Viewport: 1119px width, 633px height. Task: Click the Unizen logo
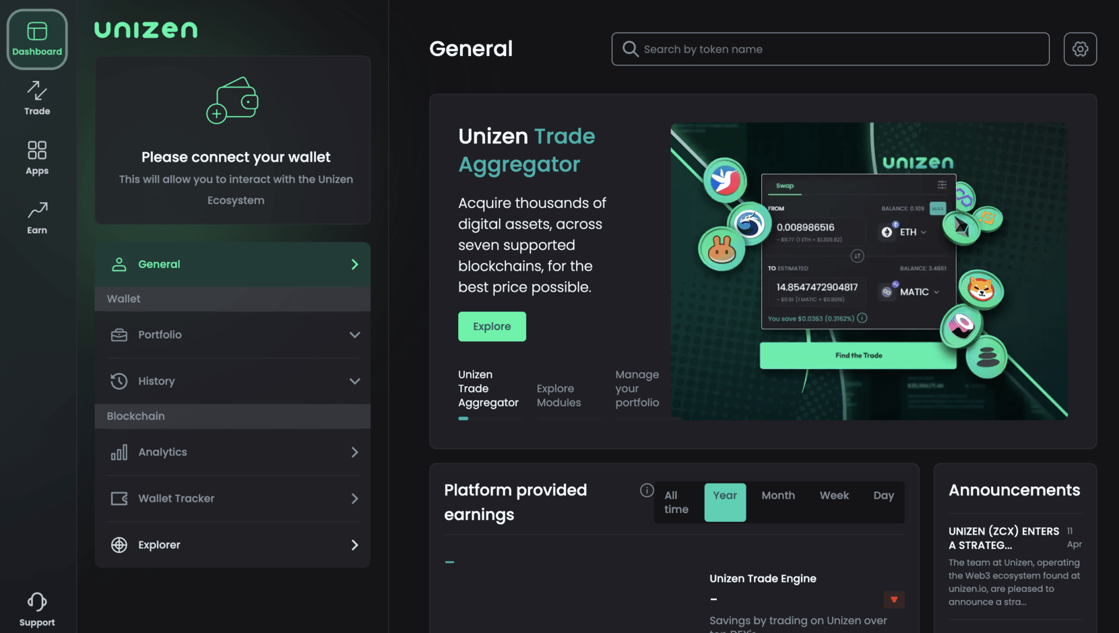146,30
